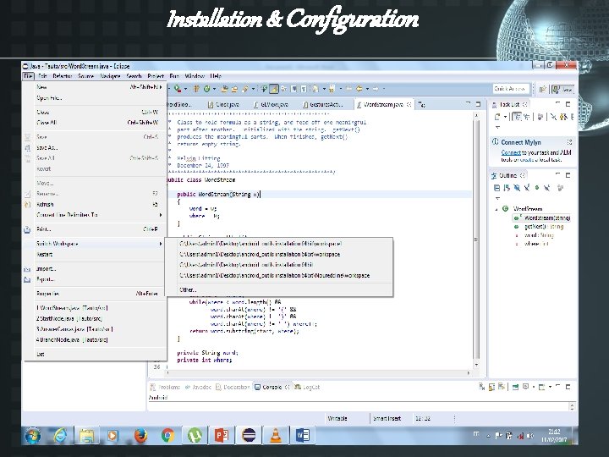The image size is (609, 457).
Task: Toggle Outline hide local types icon
Action: pos(547,188)
